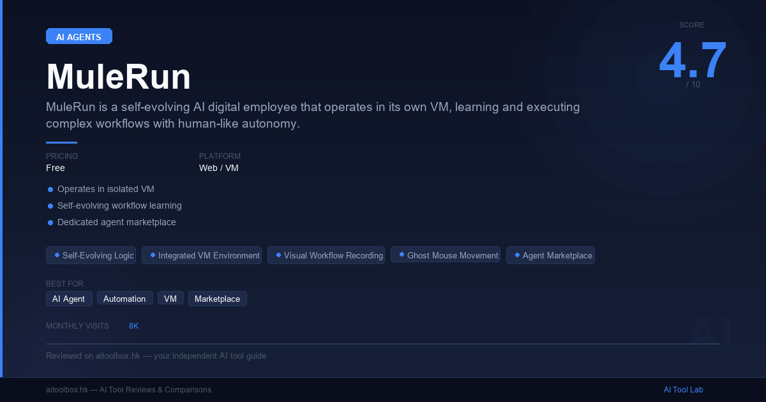Click the Agent Marketplace feature tag

tap(550, 255)
